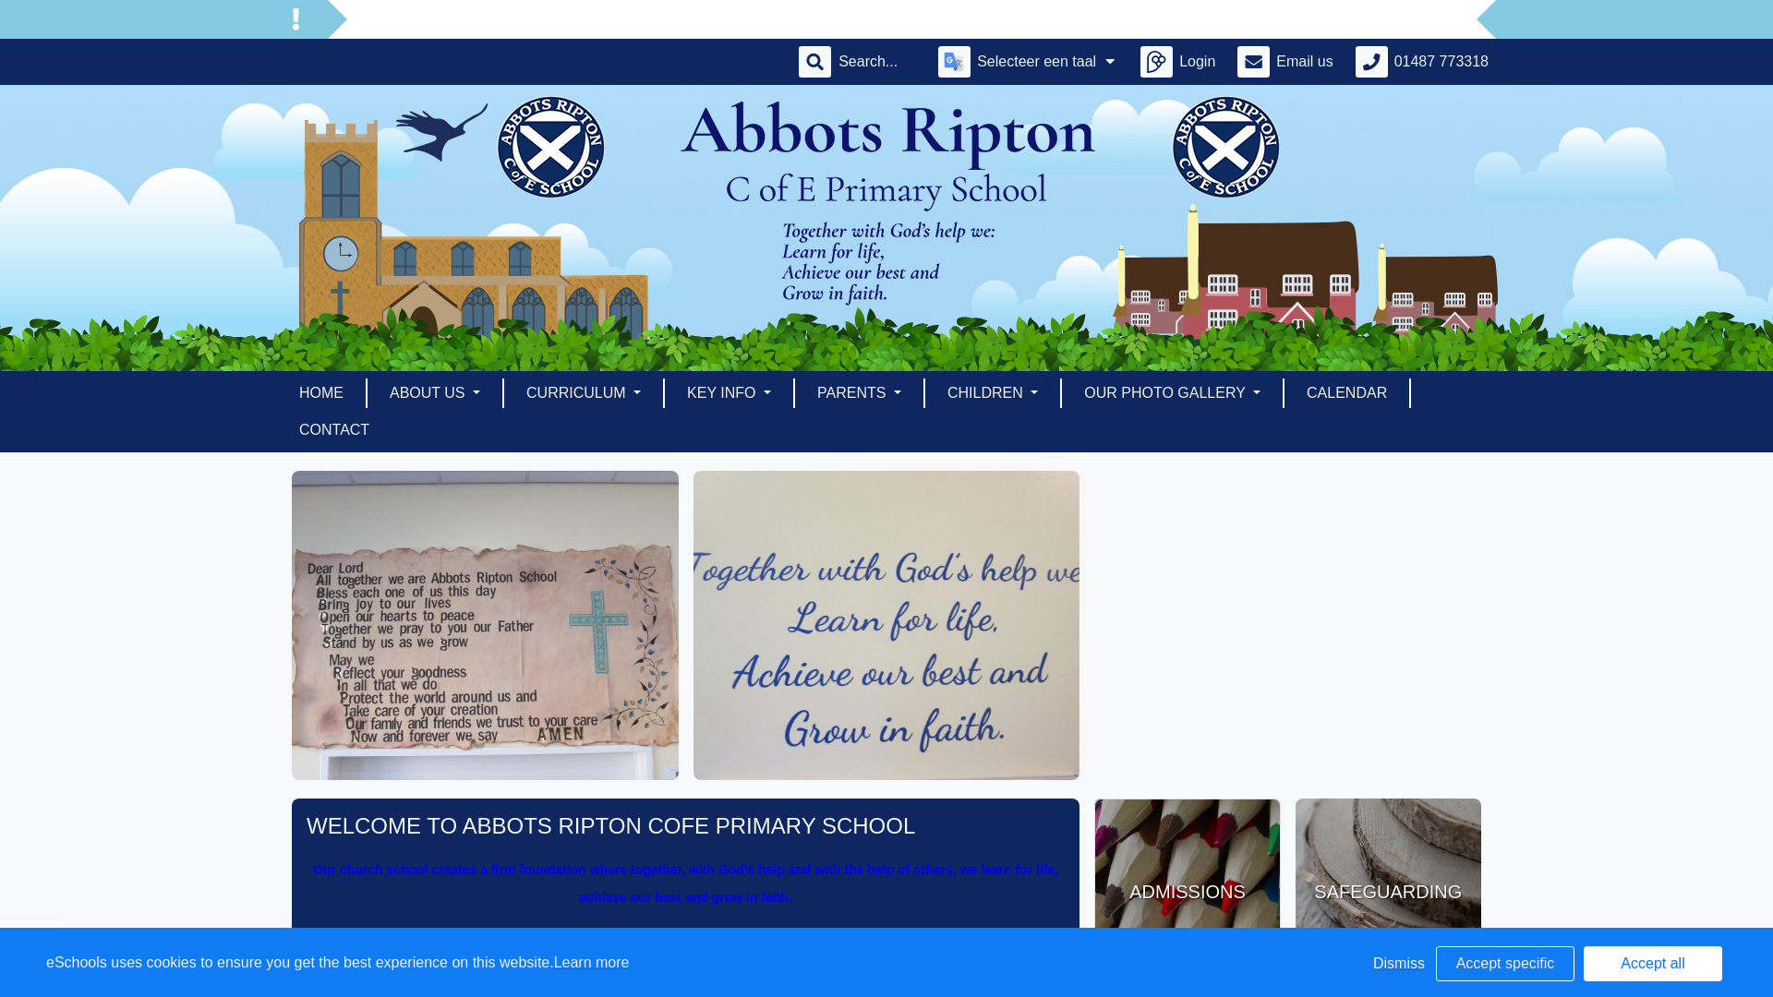
Task: Open the CONTACT menu item
Action: pyautogui.click(x=334, y=430)
